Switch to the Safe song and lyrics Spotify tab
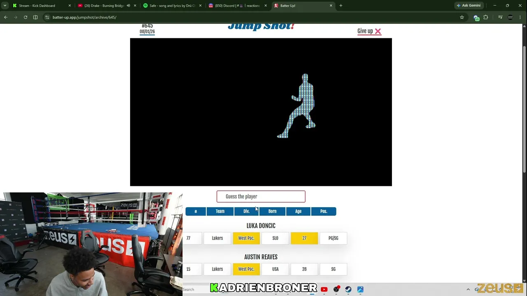527x296 pixels. (172, 6)
